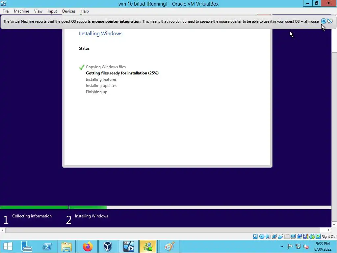Click the highlighted users taskbar app
Viewport: 337px width, 253px height.
[148, 246]
